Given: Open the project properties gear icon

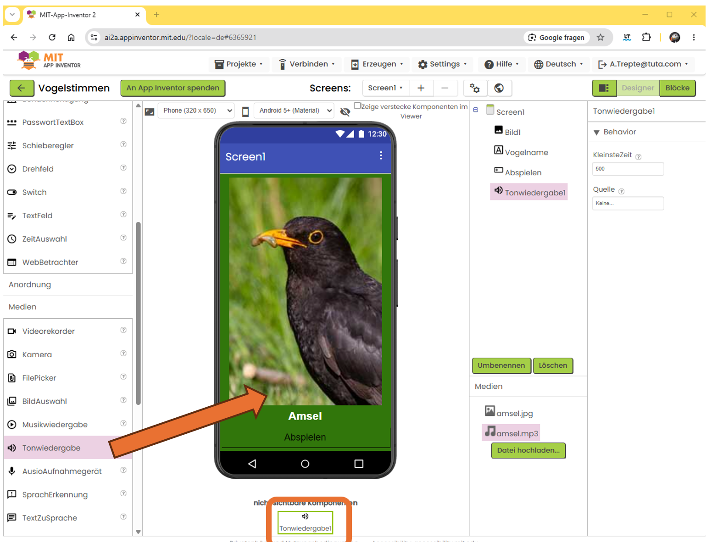Looking at the screenshot, I should 475,88.
